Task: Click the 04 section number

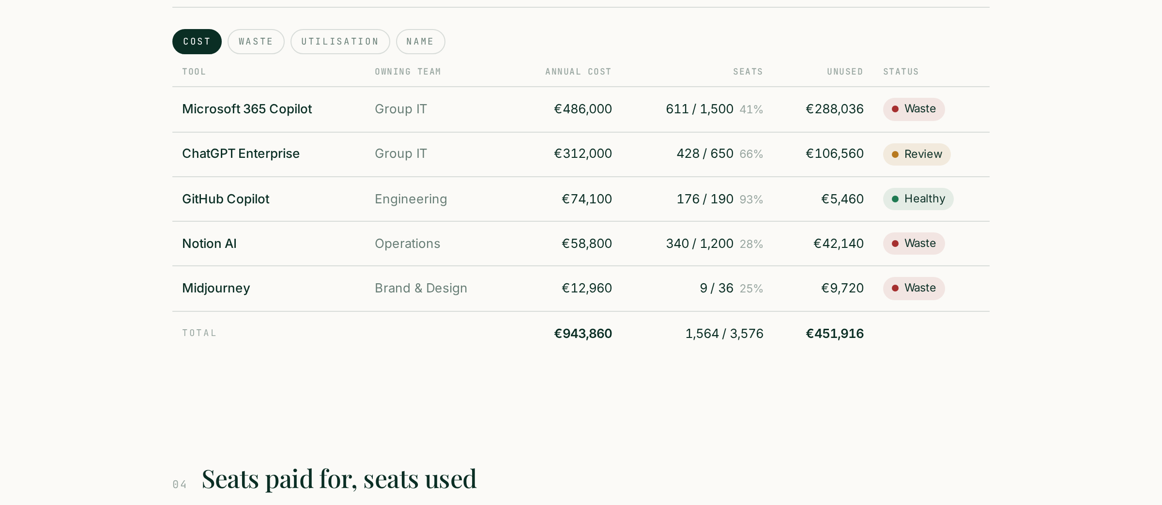Action: point(180,485)
